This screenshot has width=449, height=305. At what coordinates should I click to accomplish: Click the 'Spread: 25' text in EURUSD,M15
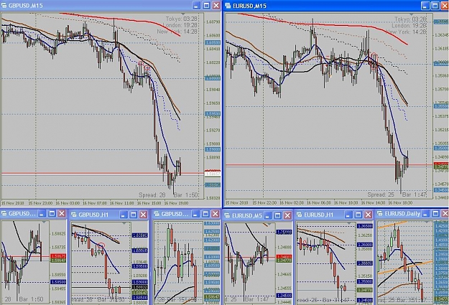coord(381,194)
